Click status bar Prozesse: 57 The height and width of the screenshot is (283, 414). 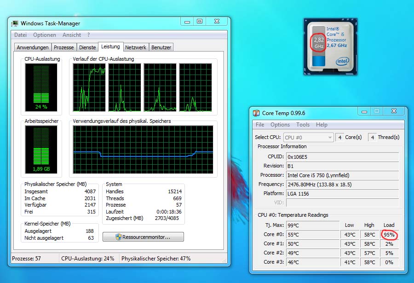[x=26, y=259]
